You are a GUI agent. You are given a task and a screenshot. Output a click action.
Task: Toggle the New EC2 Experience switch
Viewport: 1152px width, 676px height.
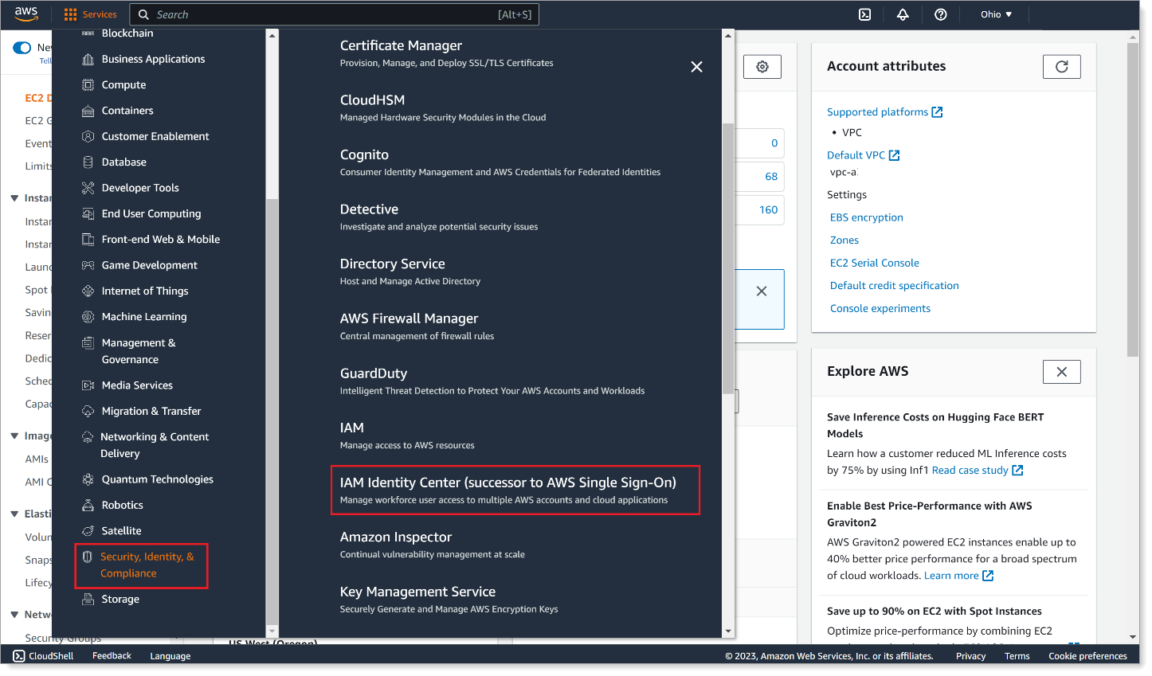(x=22, y=48)
